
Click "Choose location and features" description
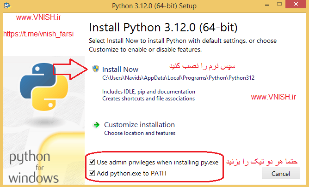[140, 133]
